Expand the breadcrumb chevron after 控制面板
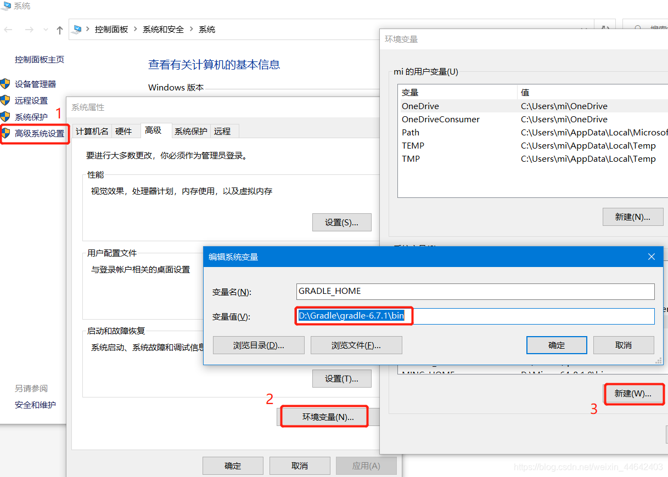Viewport: 668px width, 477px height. click(135, 30)
